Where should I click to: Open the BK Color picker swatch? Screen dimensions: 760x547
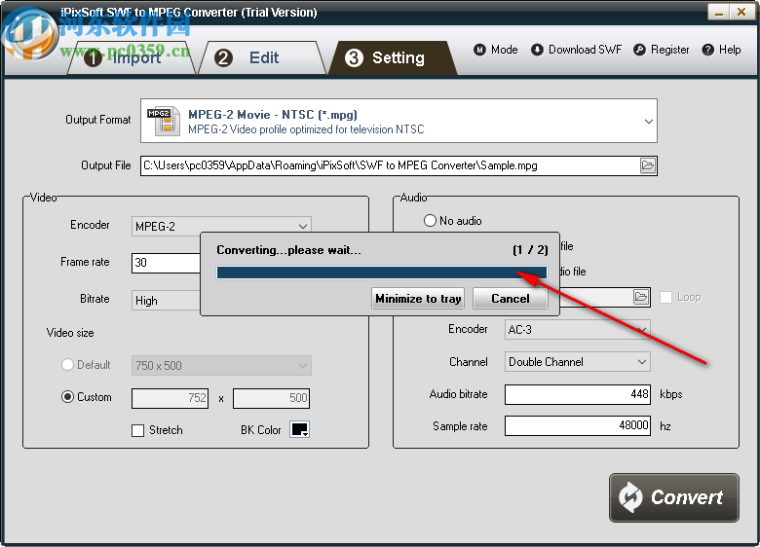tap(299, 429)
